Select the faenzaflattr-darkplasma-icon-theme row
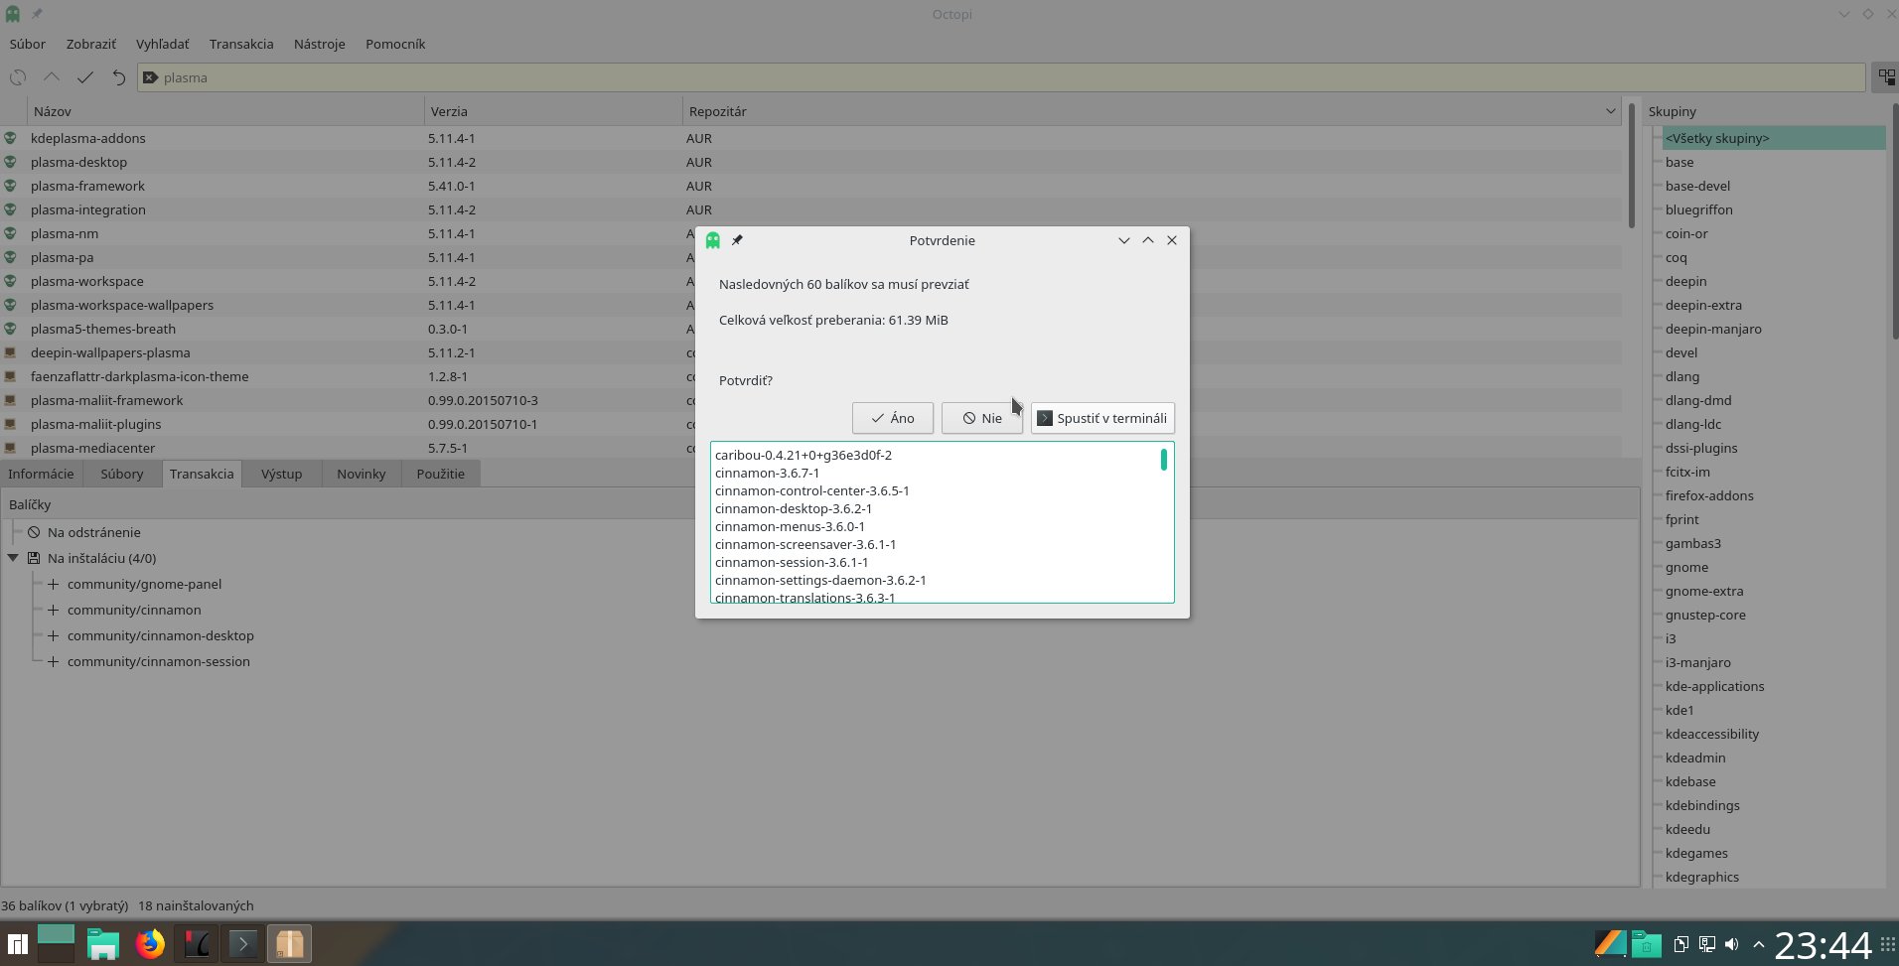Screen dimensions: 1899x966 pyautogui.click(x=811, y=376)
